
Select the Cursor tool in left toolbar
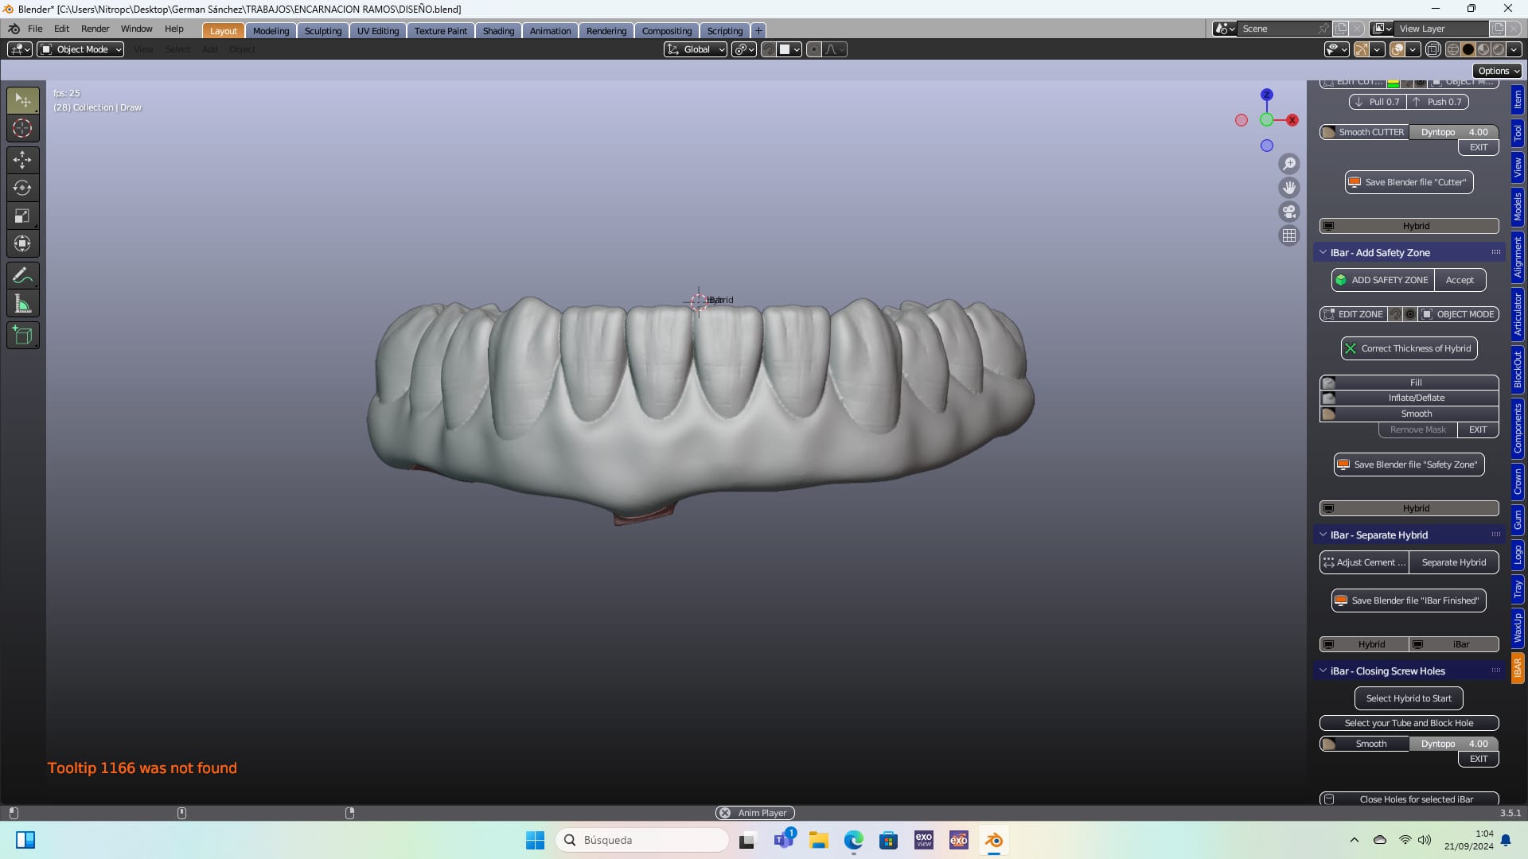tap(22, 128)
